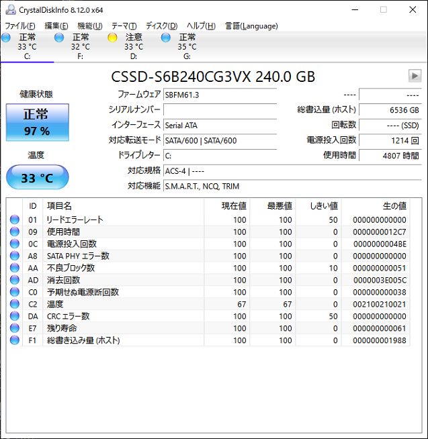Click power on count value 1214 回
Image resolution: width=428 pixels, height=439 pixels.
coord(390,140)
